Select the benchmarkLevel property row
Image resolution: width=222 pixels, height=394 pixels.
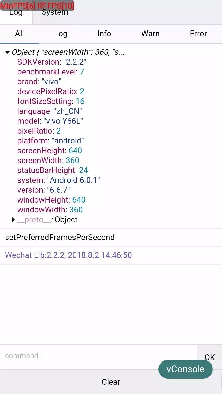point(51,72)
